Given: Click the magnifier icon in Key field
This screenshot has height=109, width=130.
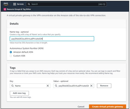Looking at the screenshot, I should click(13, 86).
